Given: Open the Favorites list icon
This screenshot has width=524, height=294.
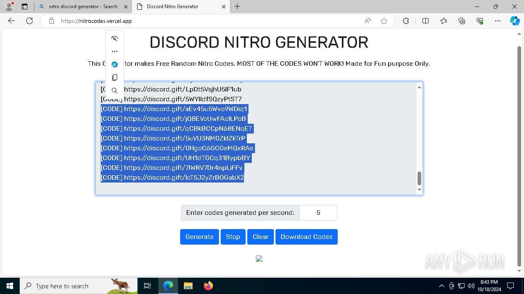Looking at the screenshot, I should click(x=444, y=21).
